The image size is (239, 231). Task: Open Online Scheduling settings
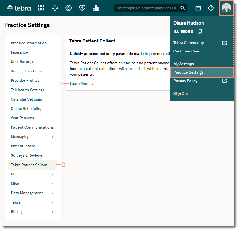(27, 109)
